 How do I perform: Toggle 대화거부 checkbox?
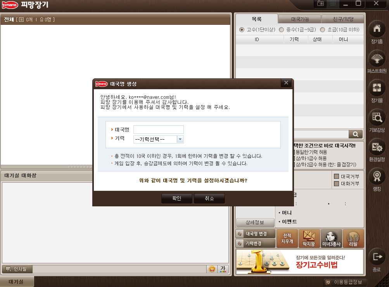coord(336,183)
